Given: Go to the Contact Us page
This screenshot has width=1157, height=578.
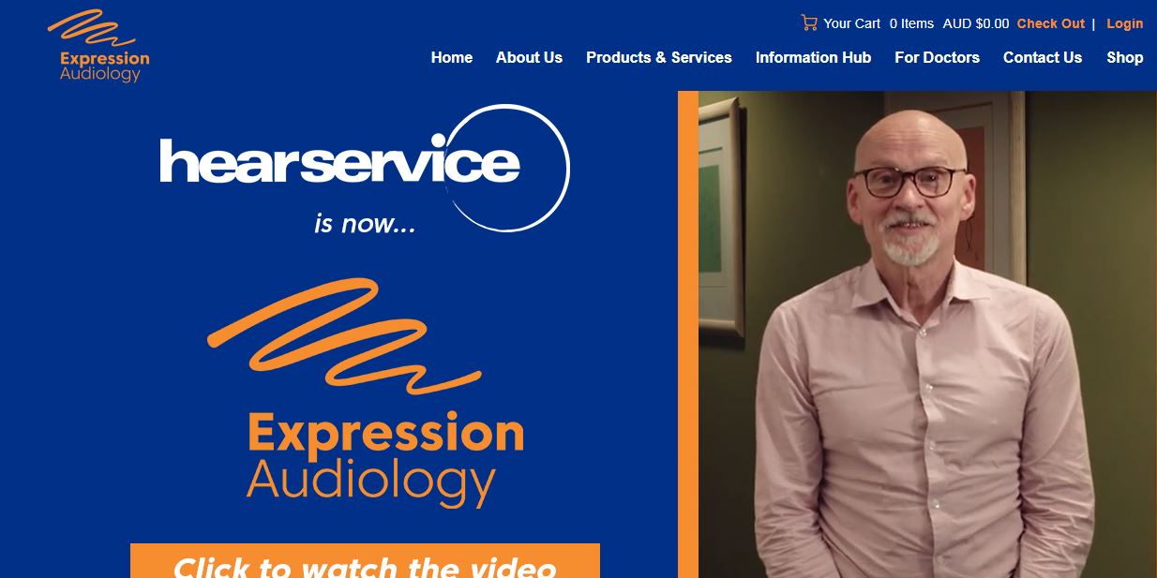Looking at the screenshot, I should (x=1043, y=57).
